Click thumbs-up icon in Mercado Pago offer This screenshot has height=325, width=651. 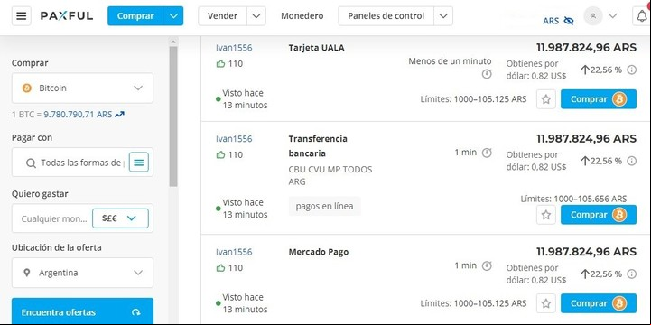220,268
